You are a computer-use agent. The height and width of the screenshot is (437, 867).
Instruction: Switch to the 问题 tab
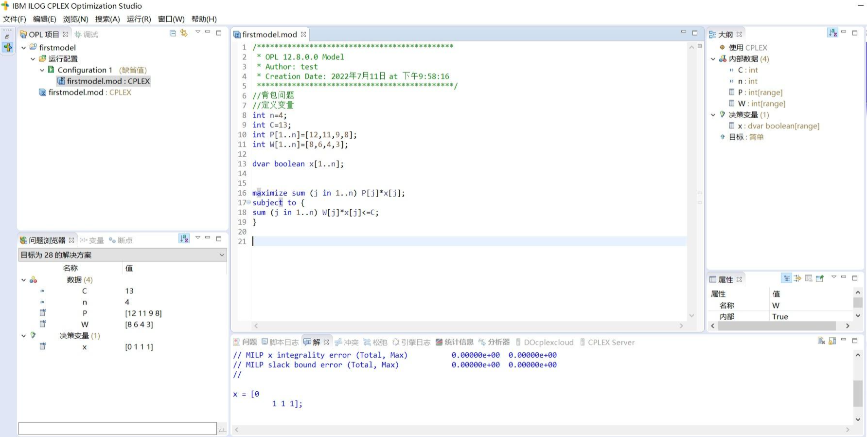pos(245,342)
